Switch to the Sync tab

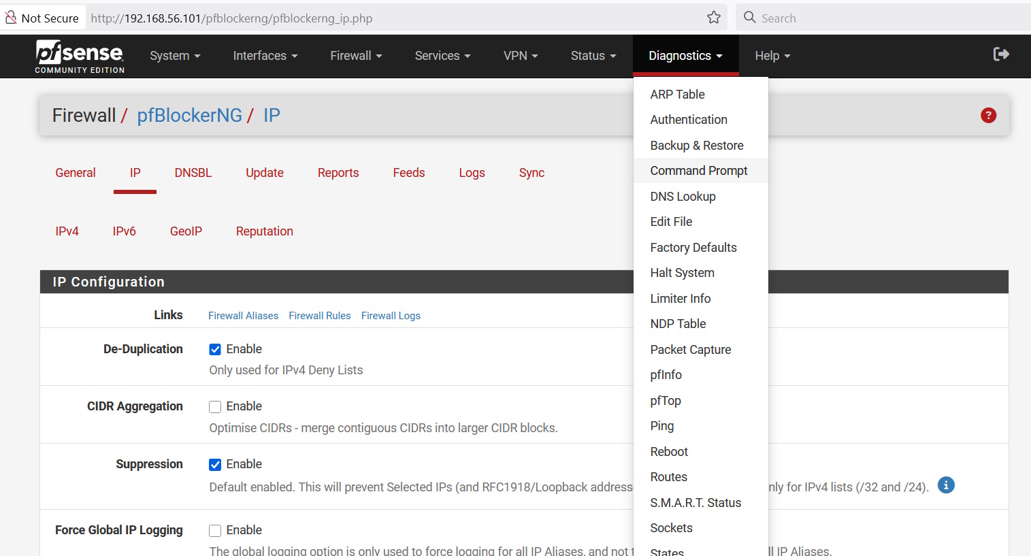pyautogui.click(x=531, y=173)
